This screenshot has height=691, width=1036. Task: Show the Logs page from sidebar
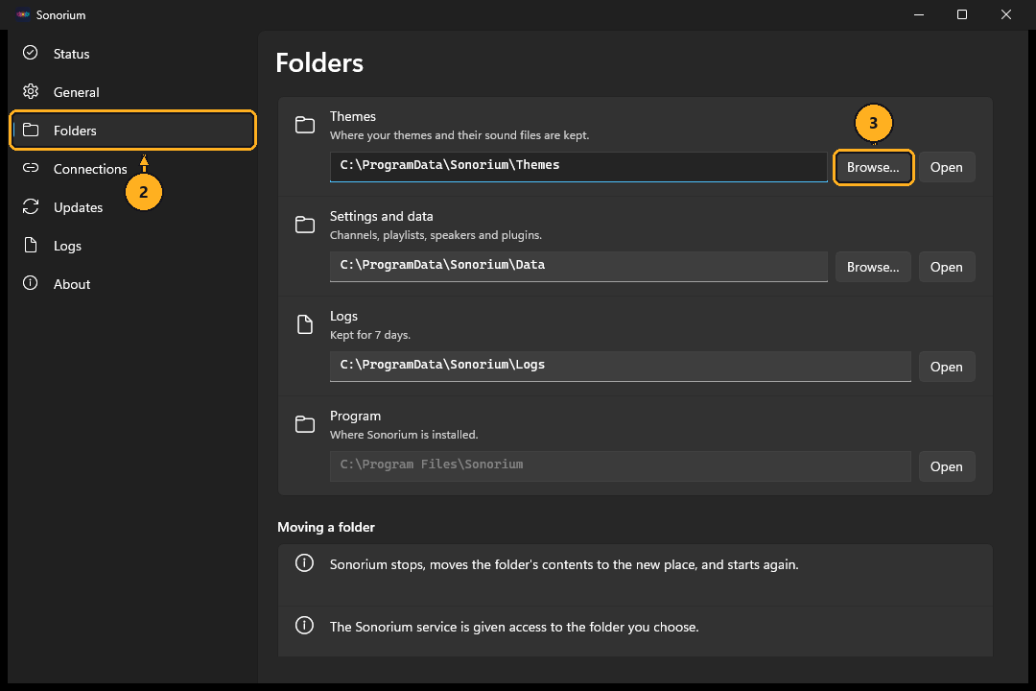132,246
